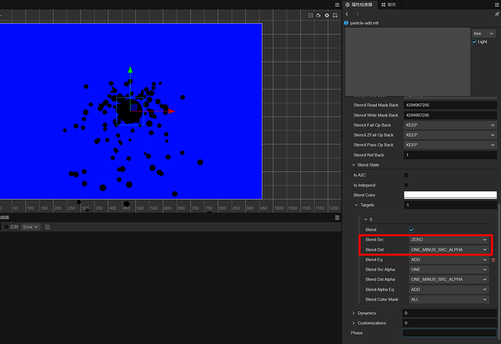Expand the Dynamics section

click(354, 314)
